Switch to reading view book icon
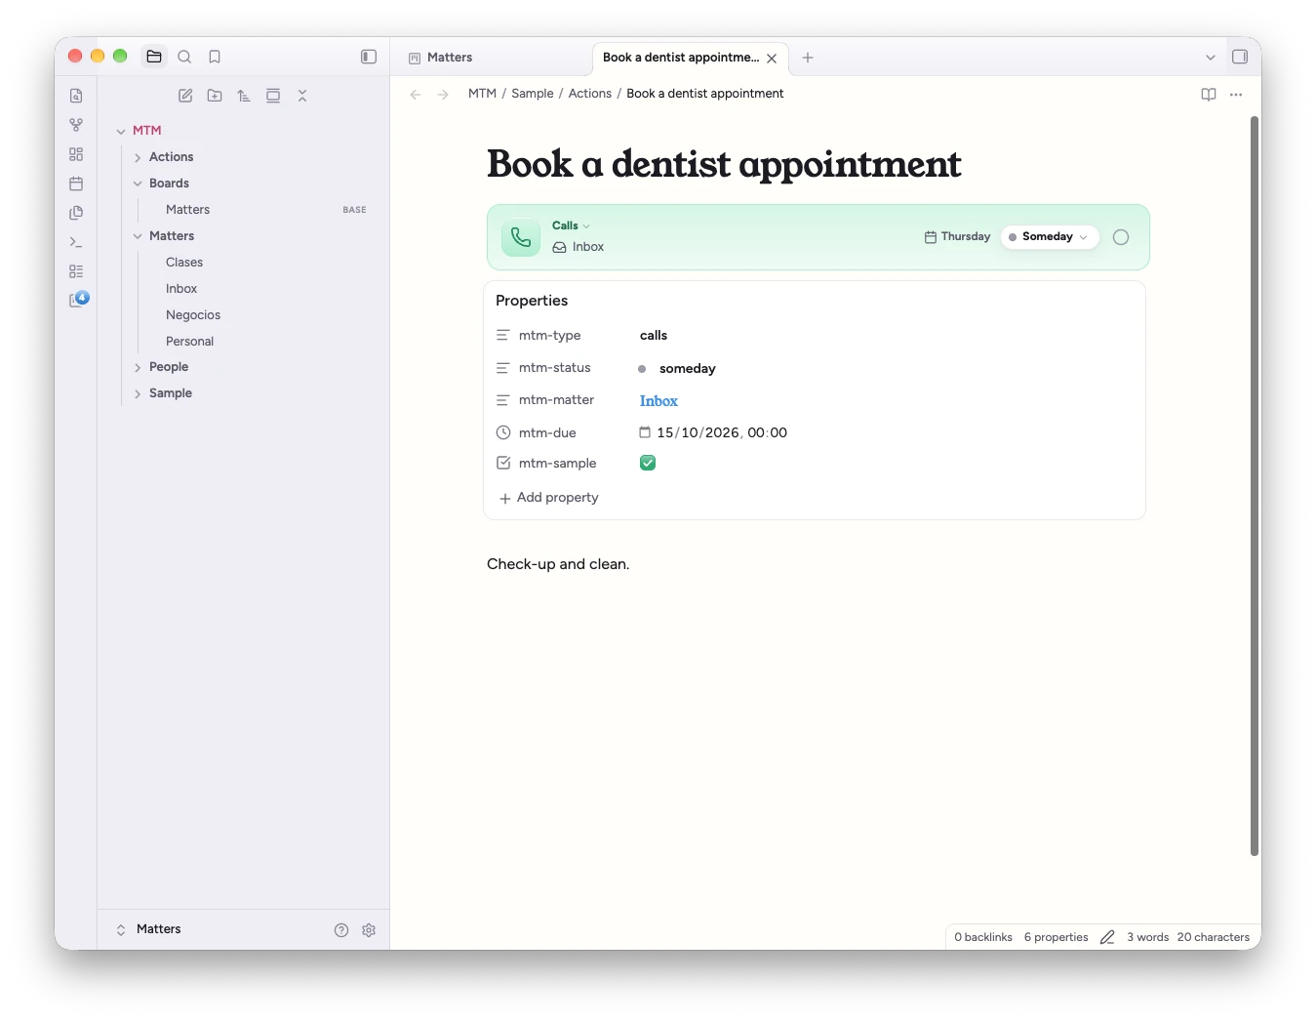Viewport: 1316px width, 1022px height. point(1209,95)
